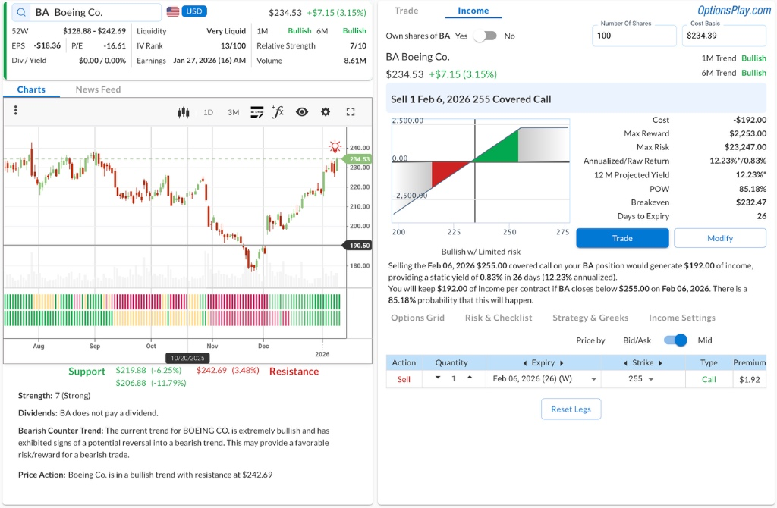Toggle the Own shares of BA switch
777x508 pixels.
click(x=485, y=36)
